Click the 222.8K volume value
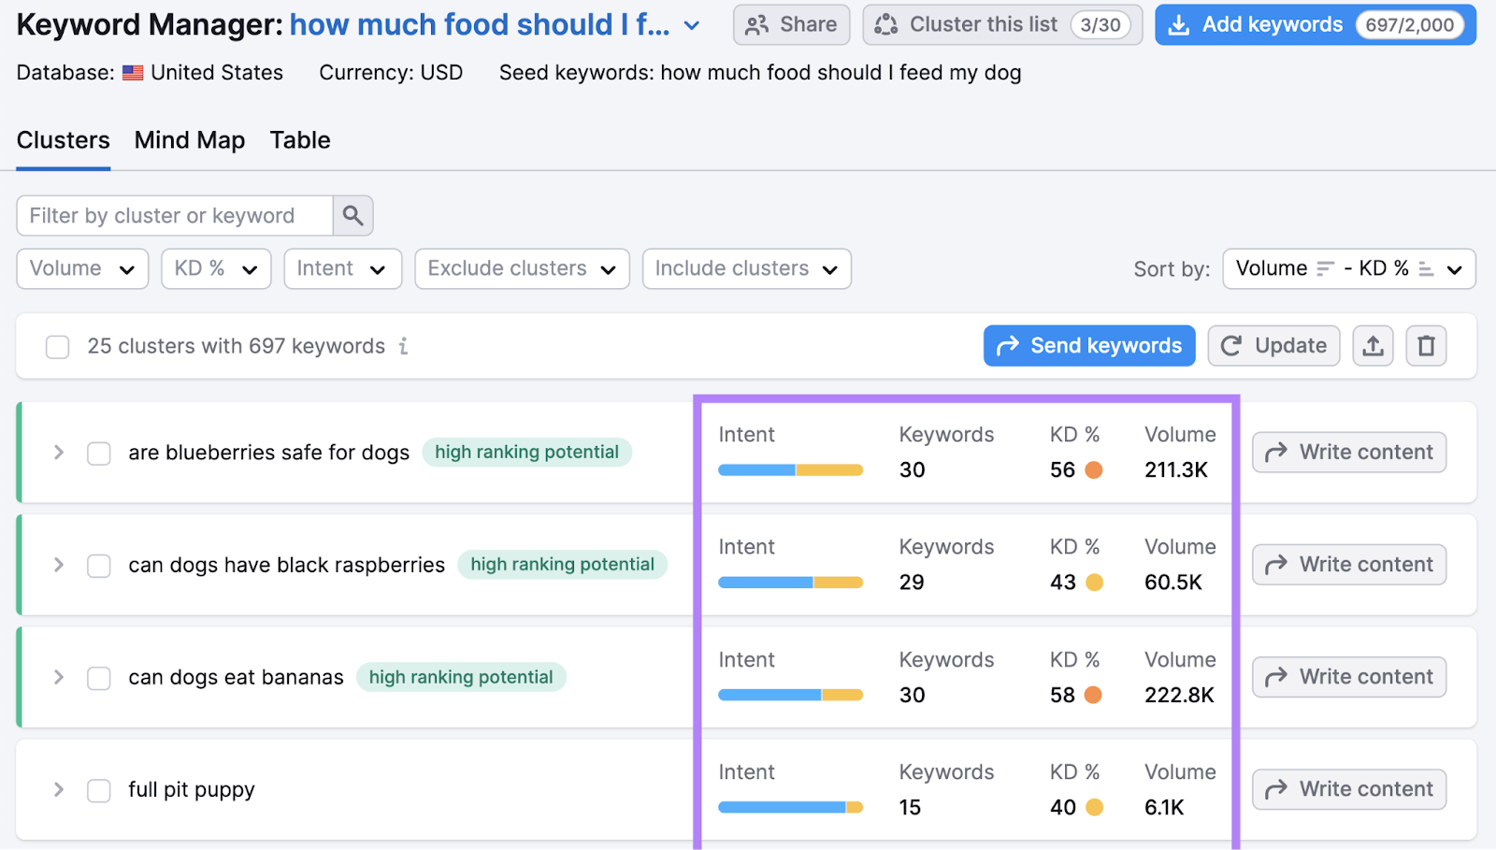This screenshot has height=850, width=1496. click(x=1179, y=695)
